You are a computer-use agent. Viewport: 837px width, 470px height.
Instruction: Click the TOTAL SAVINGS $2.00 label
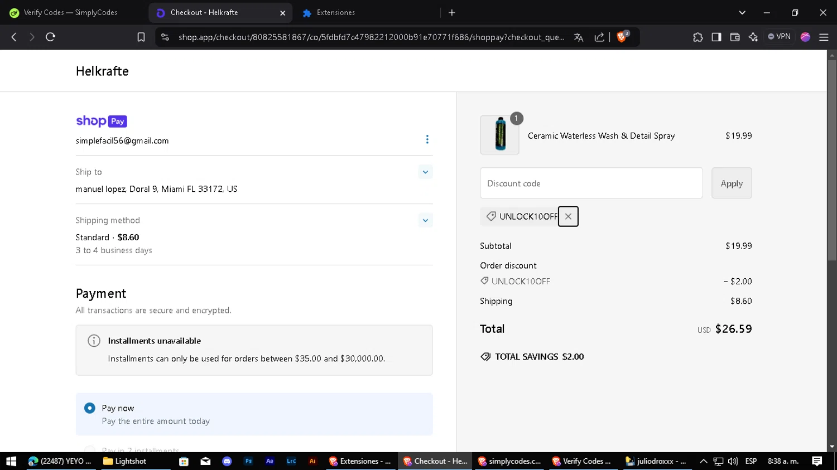(532, 357)
